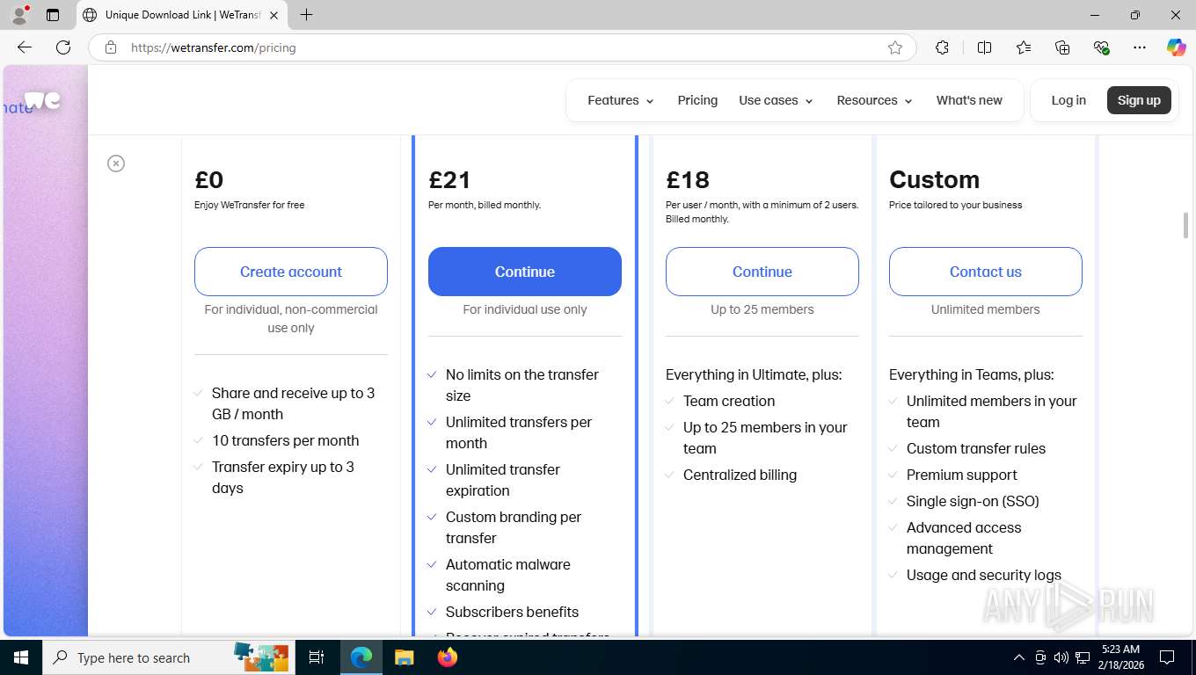Open the tab actions menu icon
Screen dimensions: 1196x675
coord(53,15)
